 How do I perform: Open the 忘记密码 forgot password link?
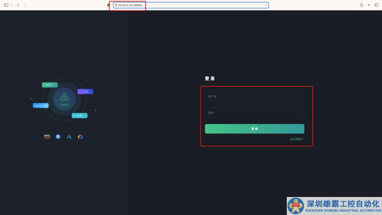pyautogui.click(x=296, y=139)
